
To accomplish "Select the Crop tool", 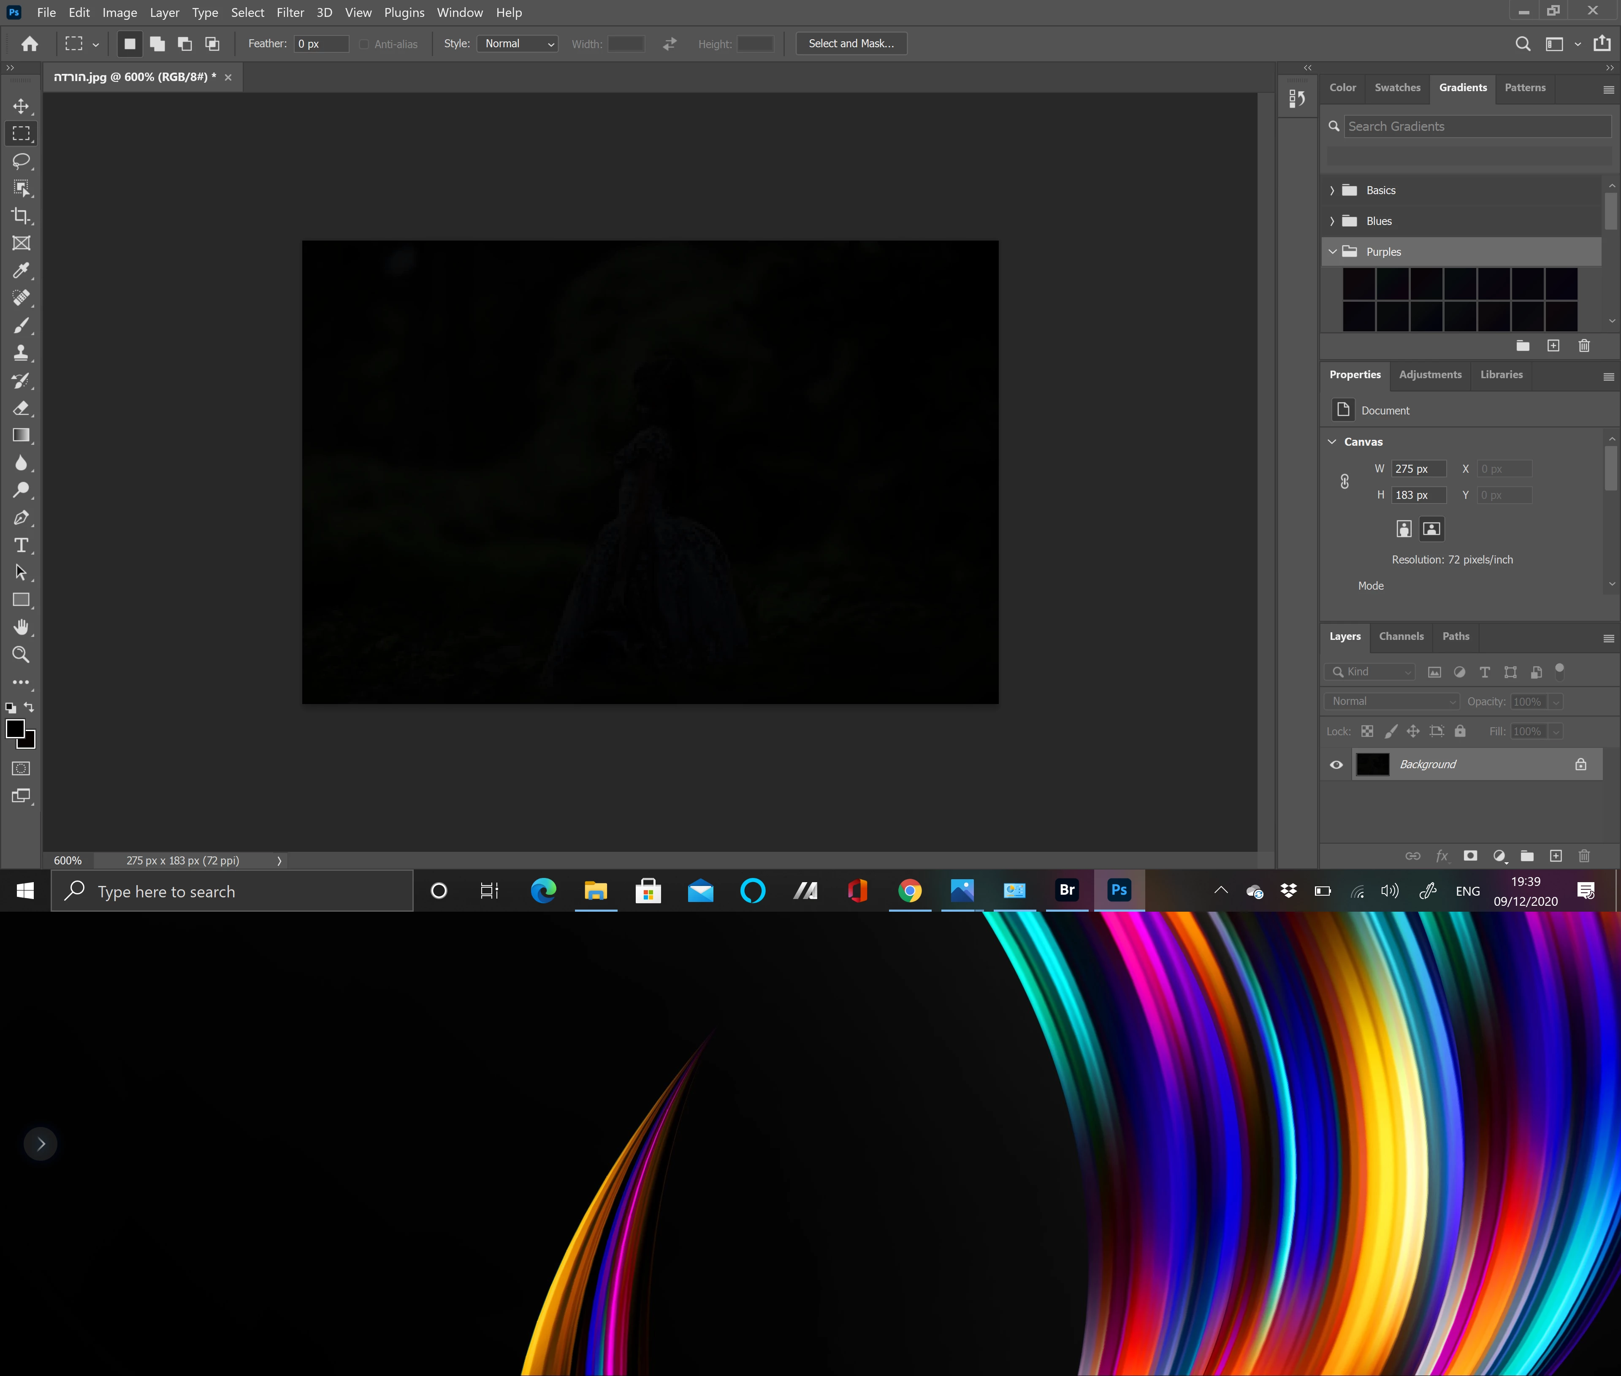I will [x=21, y=216].
